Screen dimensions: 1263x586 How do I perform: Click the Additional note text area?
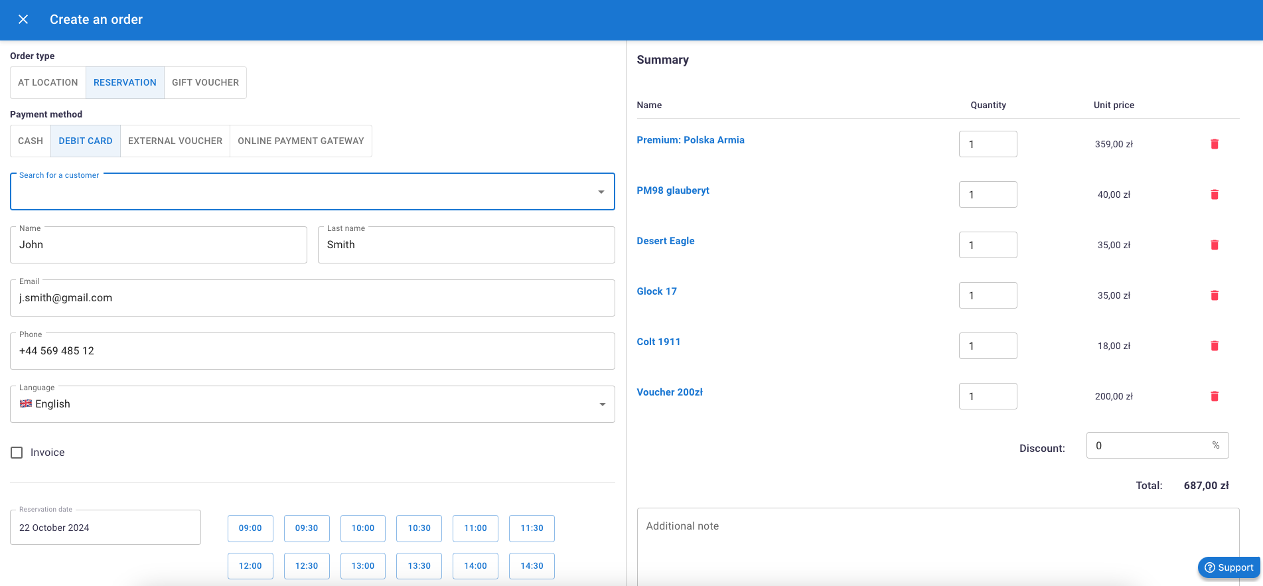pyautogui.click(x=937, y=544)
